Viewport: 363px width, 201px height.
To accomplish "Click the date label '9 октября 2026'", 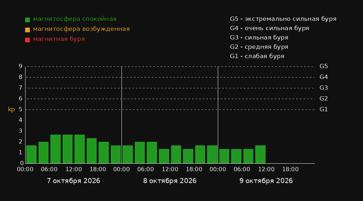I will pyautogui.click(x=266, y=181).
